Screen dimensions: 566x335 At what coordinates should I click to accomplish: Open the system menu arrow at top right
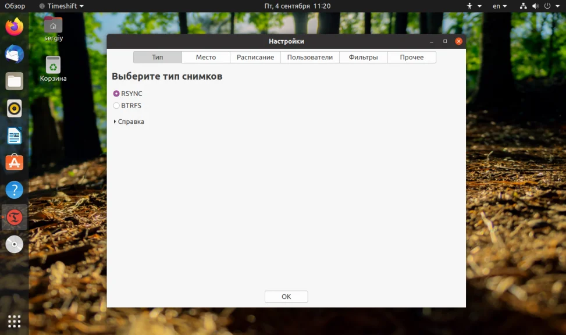point(557,6)
